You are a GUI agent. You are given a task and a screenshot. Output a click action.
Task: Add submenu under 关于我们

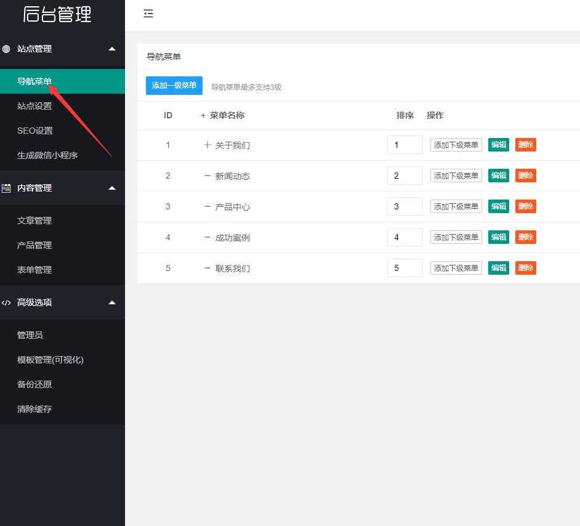456,145
